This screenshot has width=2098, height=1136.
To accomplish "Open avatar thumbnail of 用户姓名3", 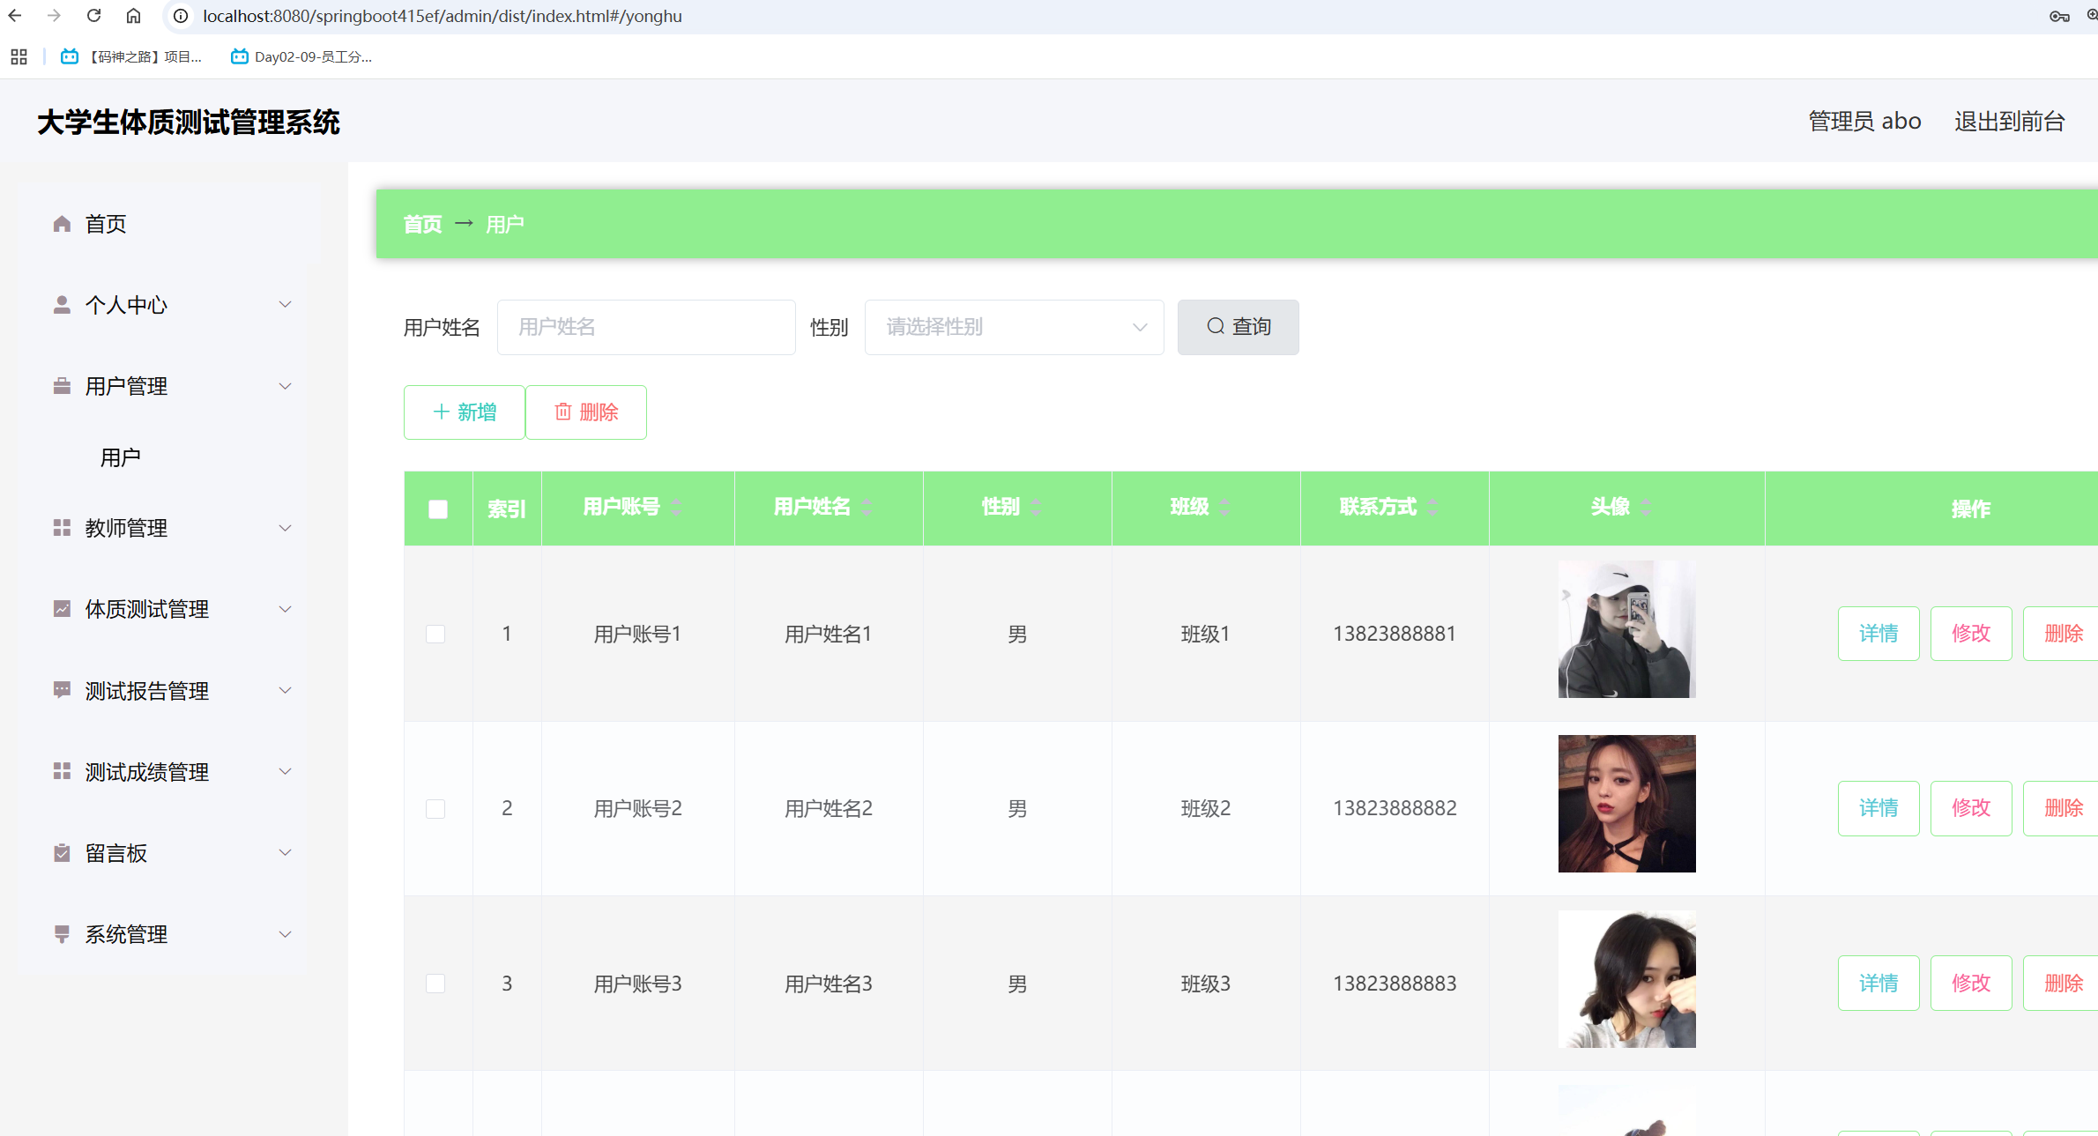I will 1626,979.
